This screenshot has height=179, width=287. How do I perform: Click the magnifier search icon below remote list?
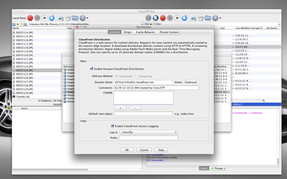click(264, 101)
